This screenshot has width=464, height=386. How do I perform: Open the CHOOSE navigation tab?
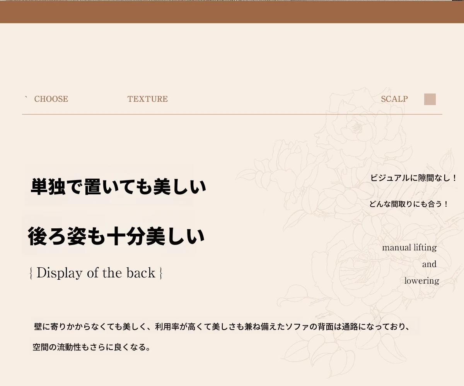51,99
